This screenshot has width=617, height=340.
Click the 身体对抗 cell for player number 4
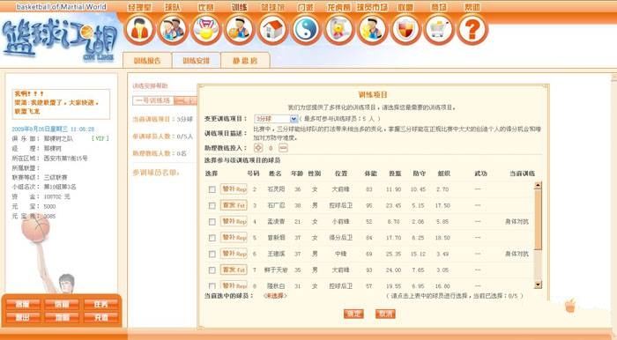point(517,222)
